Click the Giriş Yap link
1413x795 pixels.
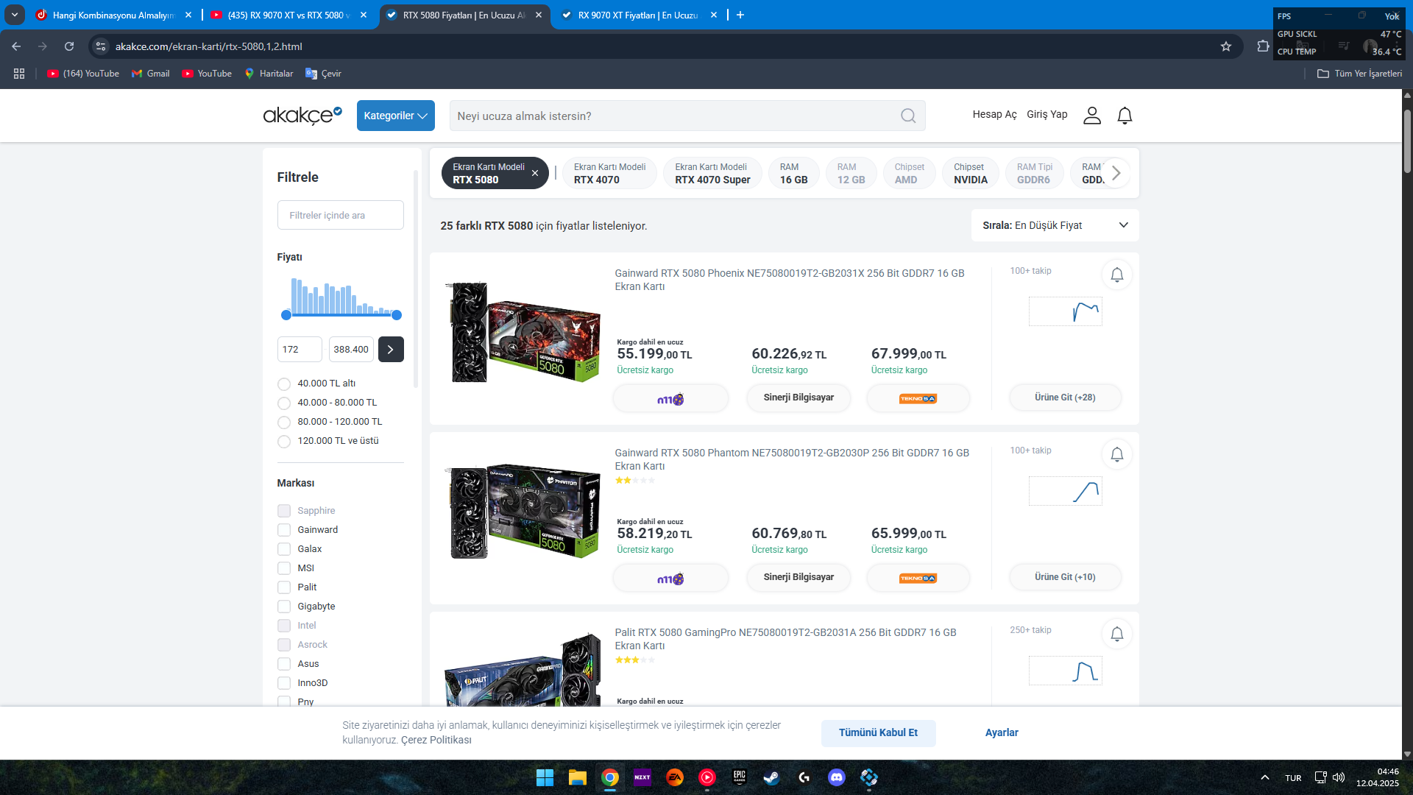[x=1047, y=114]
